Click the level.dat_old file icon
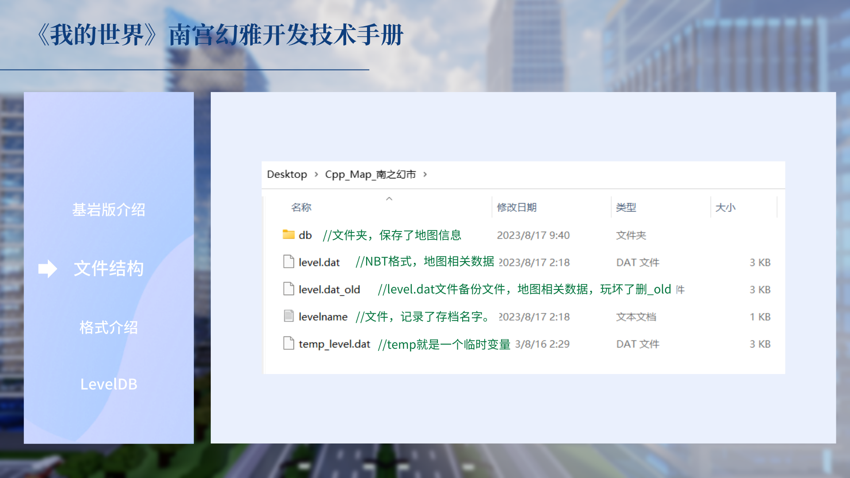 coord(289,289)
